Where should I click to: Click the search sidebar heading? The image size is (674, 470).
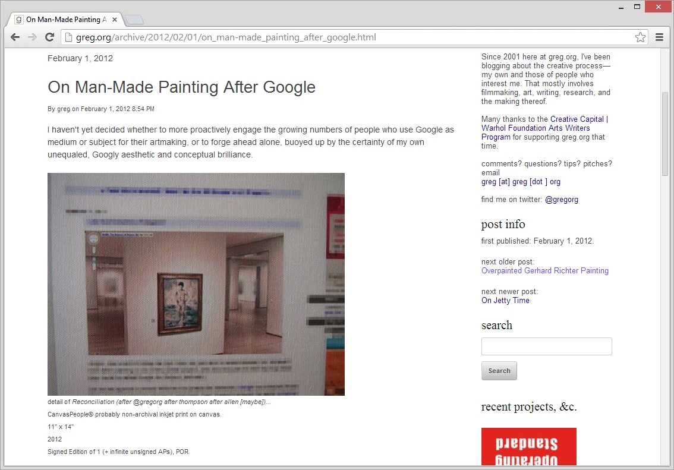point(496,325)
